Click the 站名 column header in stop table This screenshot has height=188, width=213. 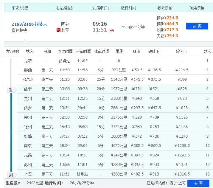tap(30, 52)
